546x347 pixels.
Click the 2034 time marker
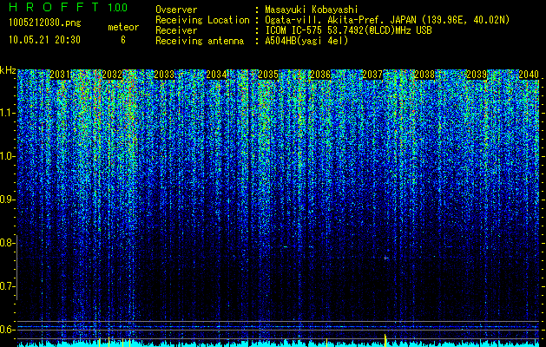(x=216, y=75)
